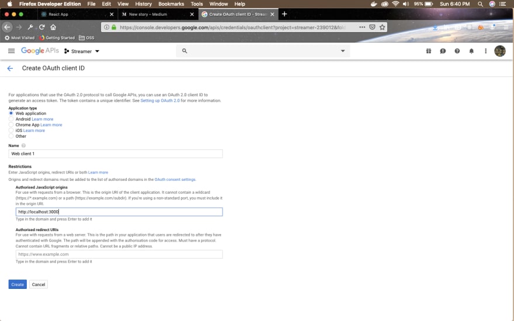This screenshot has height=321, width=514.
Task: Open the Streamer project selector dropdown
Action: pyautogui.click(x=82, y=51)
